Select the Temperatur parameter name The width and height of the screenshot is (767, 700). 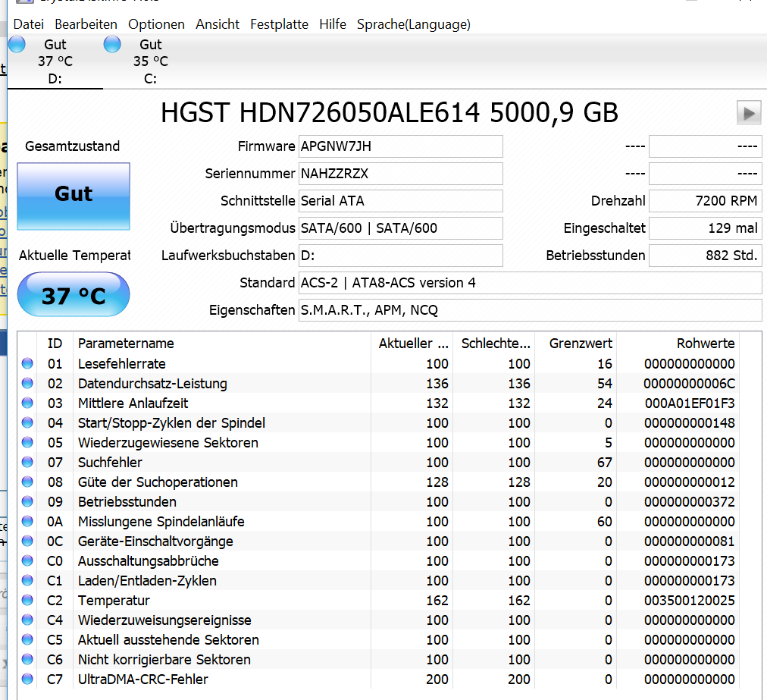pos(114,601)
